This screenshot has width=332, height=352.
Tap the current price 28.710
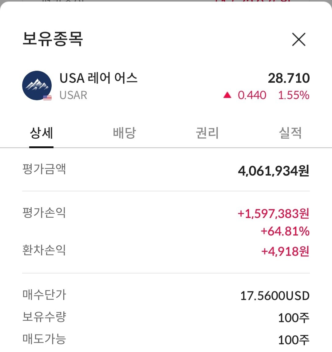point(289,78)
